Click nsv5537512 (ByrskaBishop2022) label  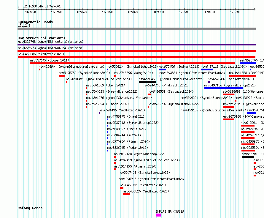(x=133, y=123)
